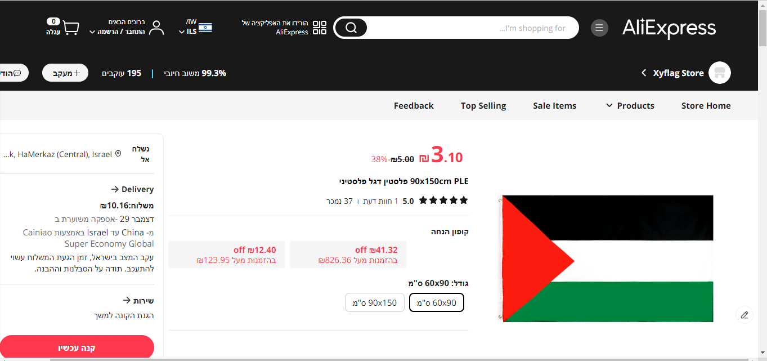Open the Top Selling tab
The image size is (767, 361).
(483, 105)
